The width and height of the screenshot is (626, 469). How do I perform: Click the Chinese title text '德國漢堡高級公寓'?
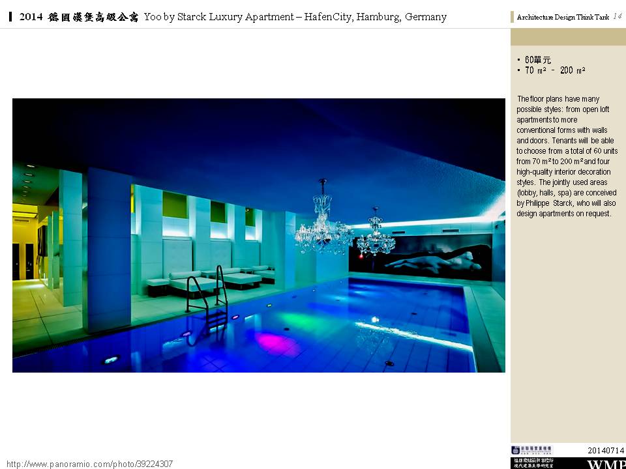[x=93, y=17]
